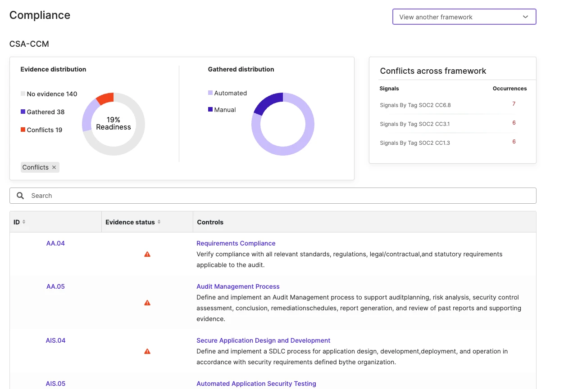The height and width of the screenshot is (389, 573).
Task: Click the search magnifier icon
Action: [x=20, y=196]
